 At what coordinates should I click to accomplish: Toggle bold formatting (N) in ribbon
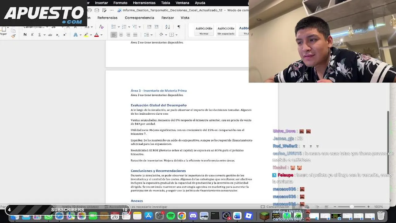coord(25,35)
